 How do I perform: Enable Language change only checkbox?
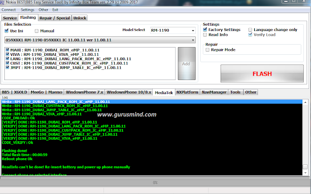(250, 30)
